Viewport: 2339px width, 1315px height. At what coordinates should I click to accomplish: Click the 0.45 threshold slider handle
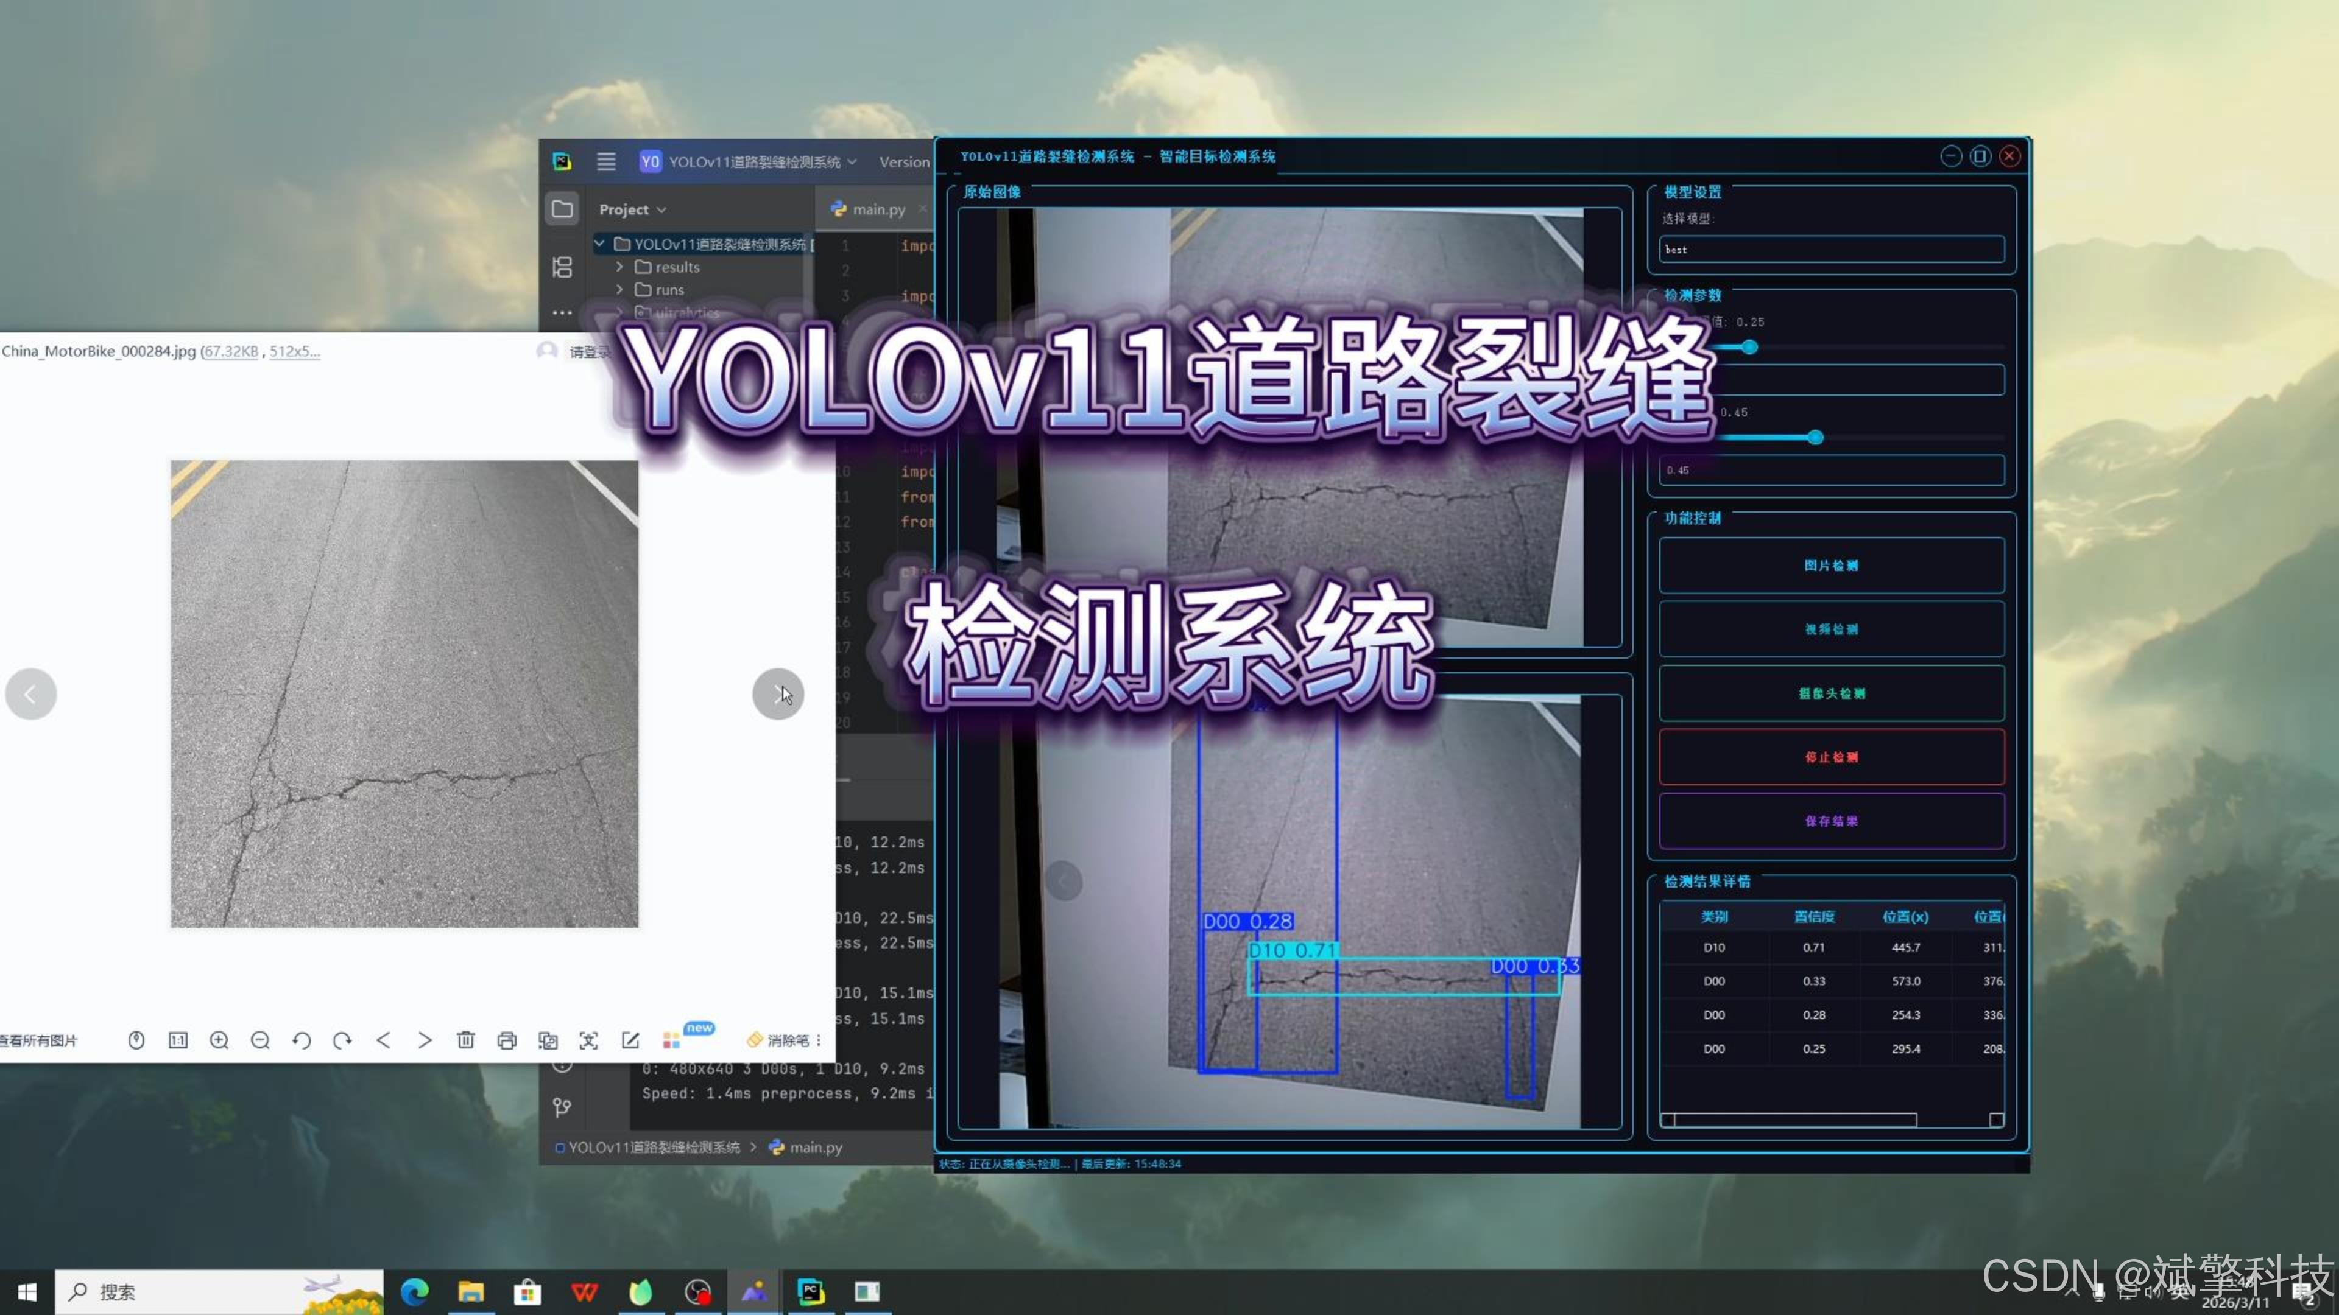pyautogui.click(x=1815, y=438)
